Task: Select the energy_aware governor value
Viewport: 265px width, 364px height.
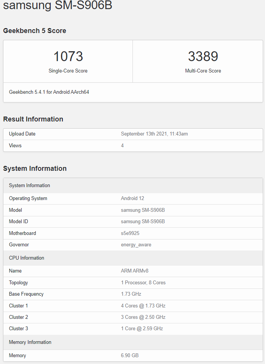Action: tap(136, 245)
